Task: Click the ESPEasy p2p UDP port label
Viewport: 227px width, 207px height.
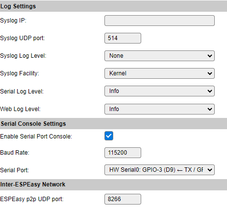Action: pyautogui.click(x=32, y=199)
